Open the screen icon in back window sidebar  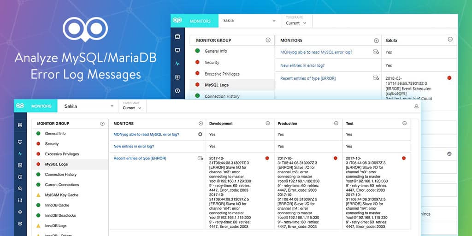click(177, 50)
